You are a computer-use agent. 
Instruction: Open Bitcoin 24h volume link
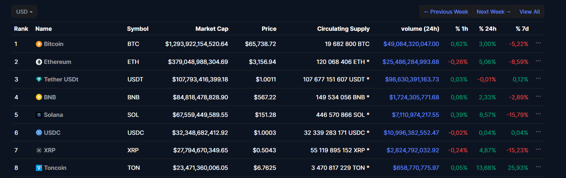[x=411, y=44]
